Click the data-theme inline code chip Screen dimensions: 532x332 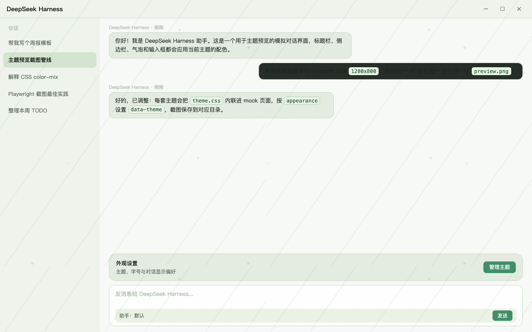146,110
